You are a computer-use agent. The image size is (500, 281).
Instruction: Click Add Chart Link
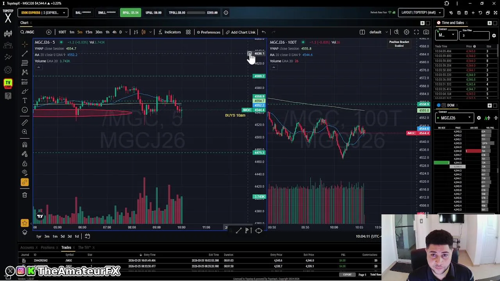[x=240, y=32]
